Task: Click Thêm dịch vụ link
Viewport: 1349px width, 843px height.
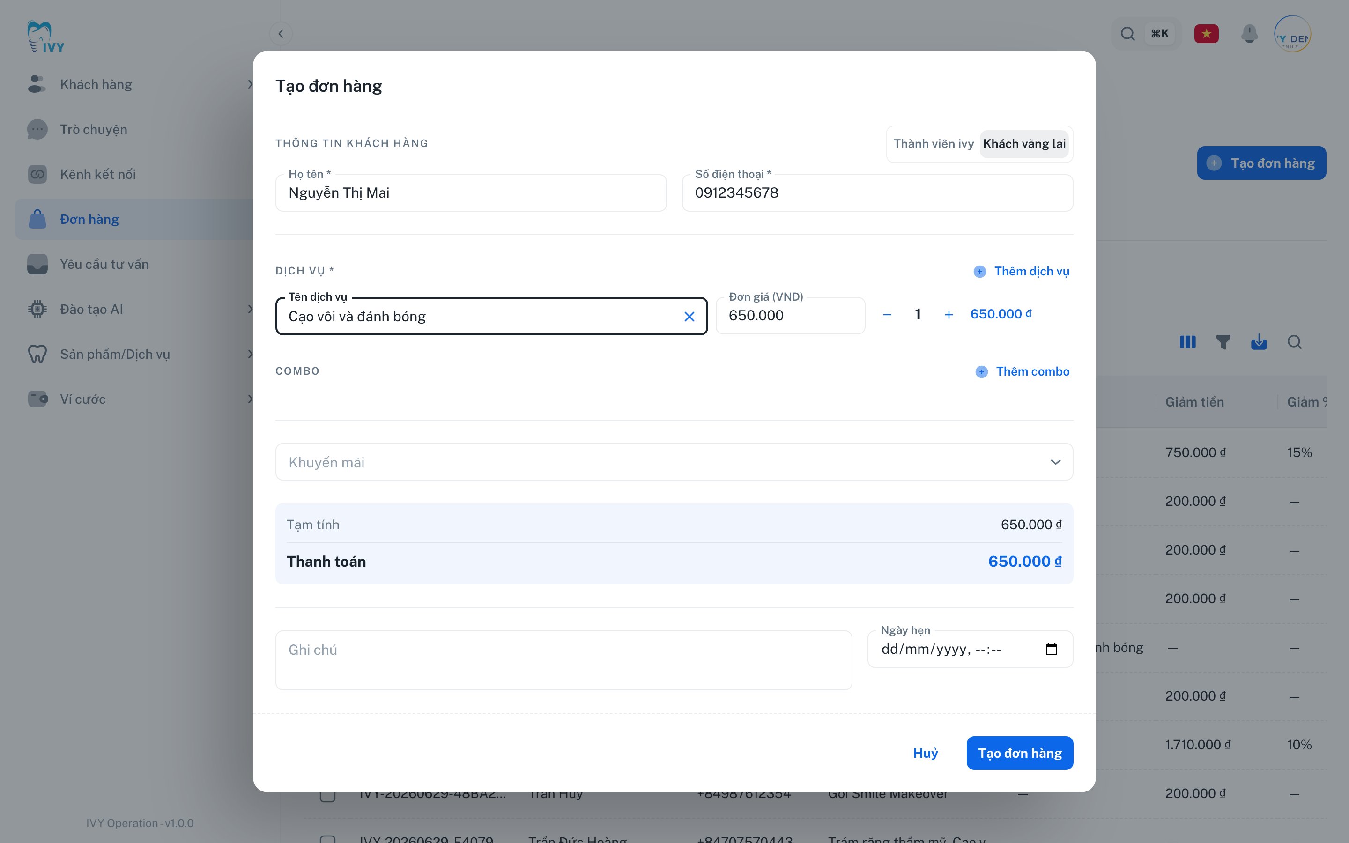Action: click(x=1021, y=272)
